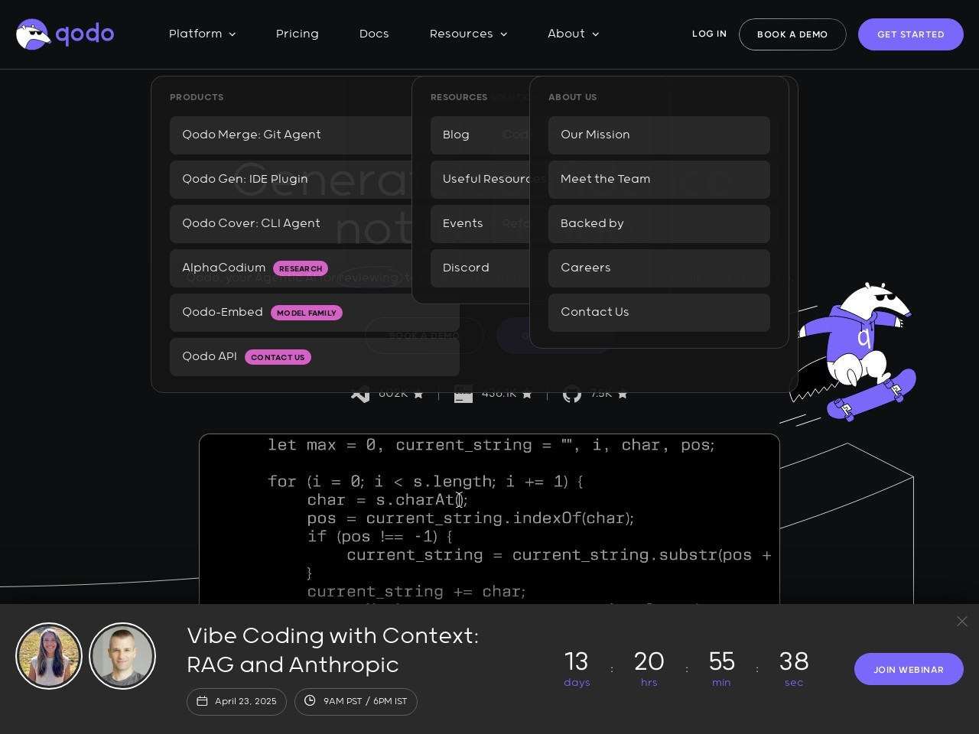979x734 pixels.
Task: Click the calendar icon beside April 23, 2025
Action: [x=203, y=701]
